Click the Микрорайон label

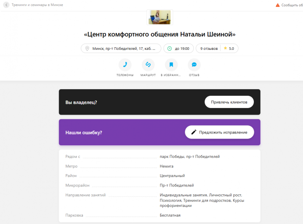[x=77, y=185]
